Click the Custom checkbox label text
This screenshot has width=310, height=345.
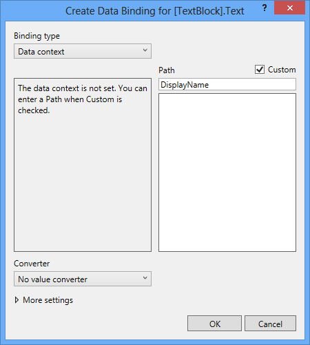click(282, 70)
